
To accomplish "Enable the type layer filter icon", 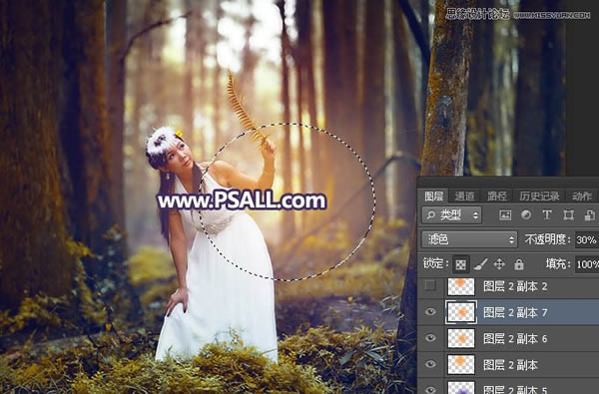I will coord(547,214).
